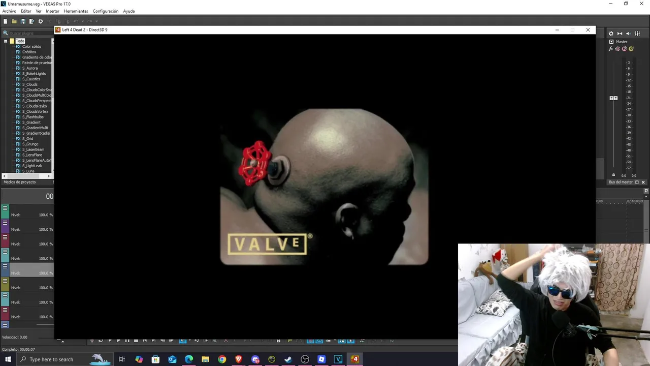Maximize the Bus del master panel
Screen dimensions: 650x366
(x=637, y=182)
